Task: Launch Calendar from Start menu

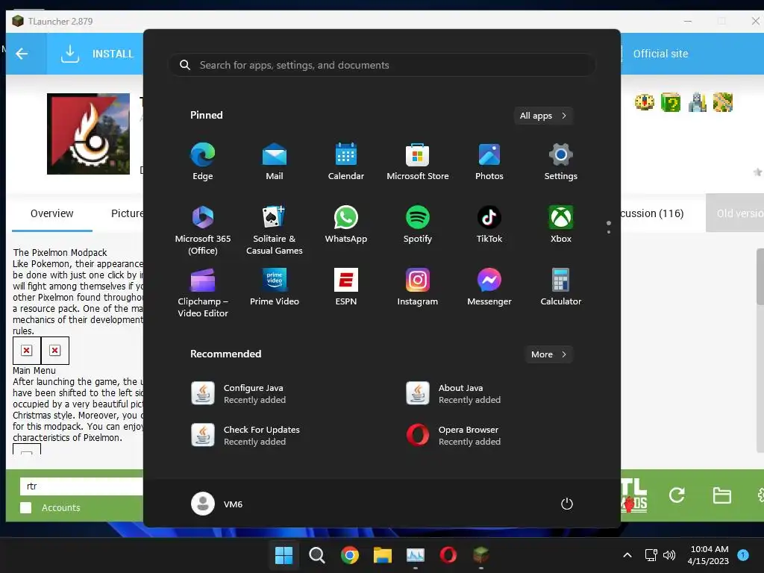Action: click(346, 161)
